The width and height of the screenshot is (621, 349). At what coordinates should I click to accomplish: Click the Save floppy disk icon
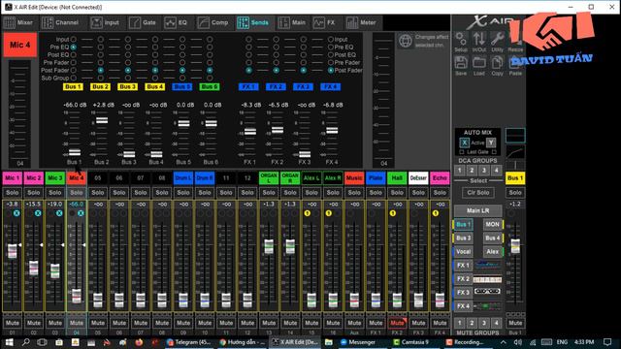461,63
